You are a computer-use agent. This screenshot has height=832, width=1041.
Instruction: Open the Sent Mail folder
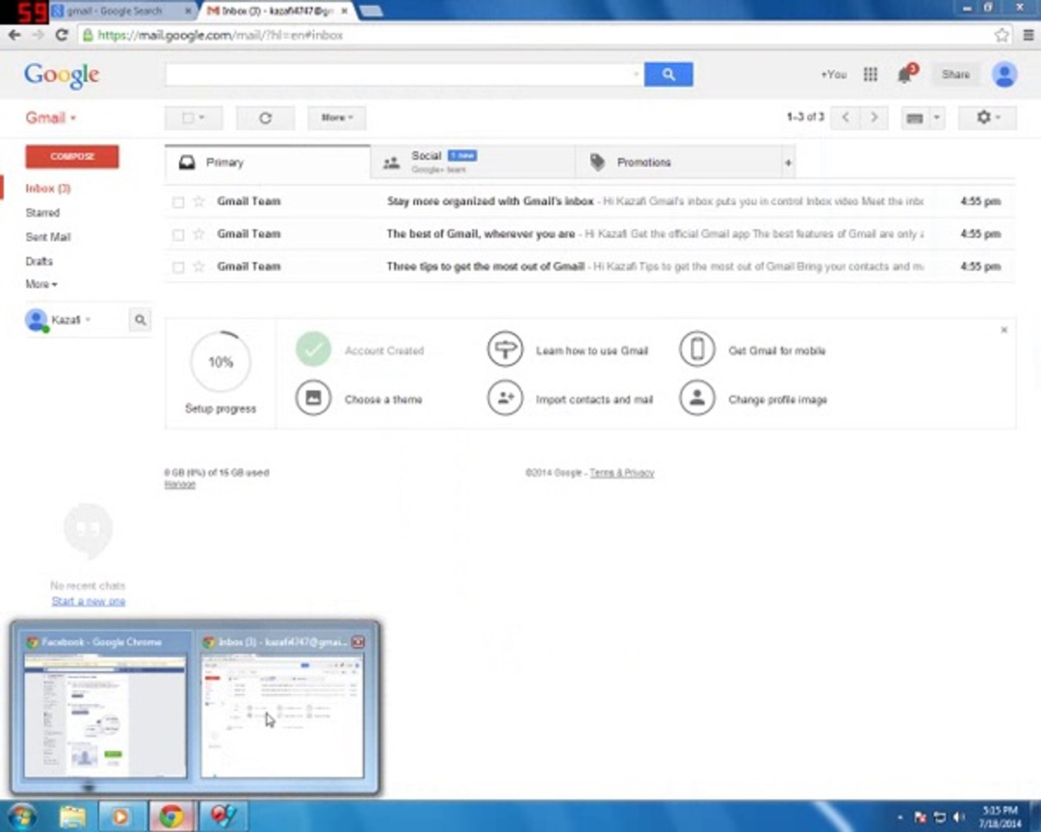tap(48, 237)
